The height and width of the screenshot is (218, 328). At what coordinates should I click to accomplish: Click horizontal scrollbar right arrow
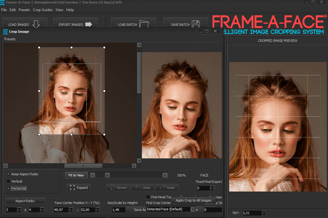point(134,166)
